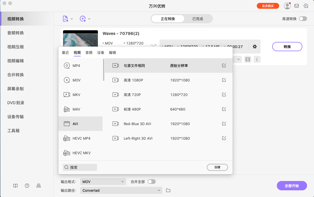314x197 pixels.
Task: Edit the 高清 1080P preset via pencil icon
Action: tap(224, 80)
